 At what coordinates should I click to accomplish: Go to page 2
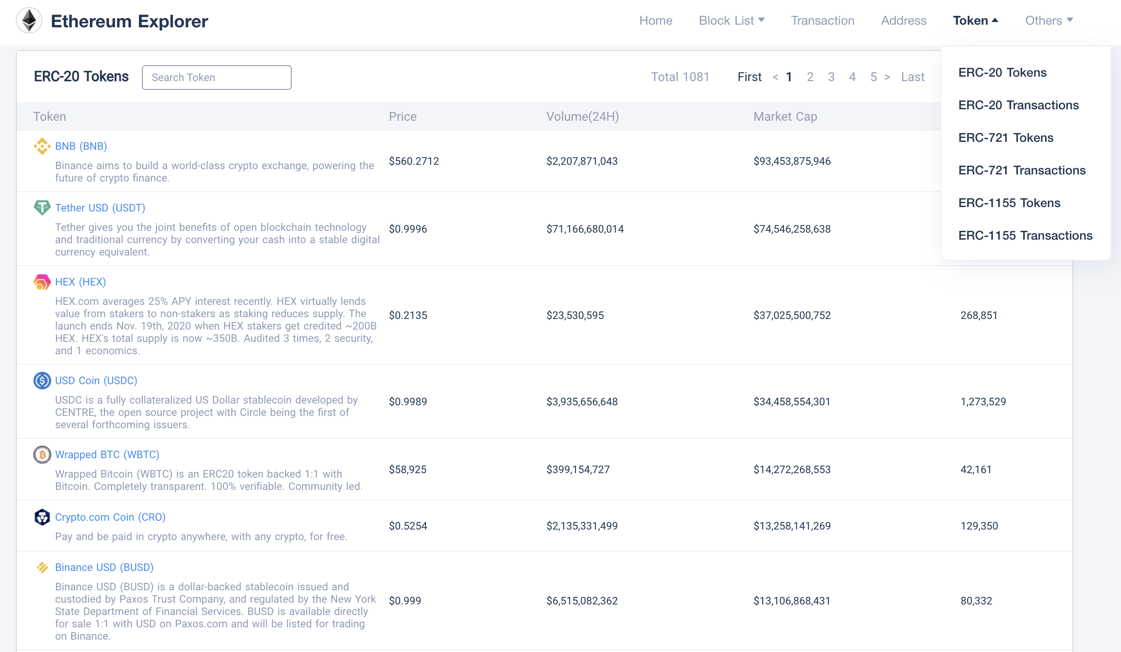point(810,77)
